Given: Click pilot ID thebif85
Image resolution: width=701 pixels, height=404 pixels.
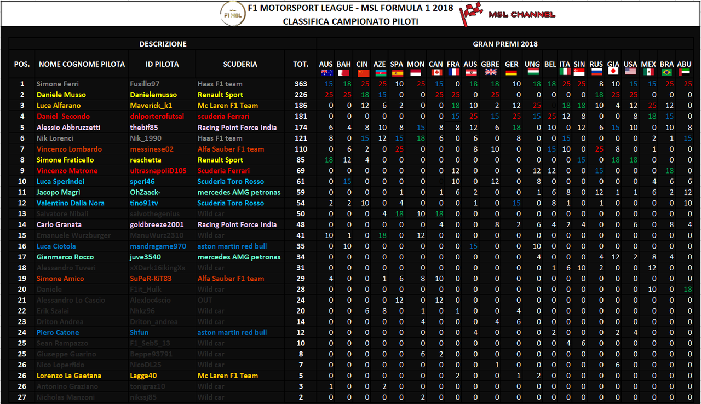Looking at the screenshot, I should pyautogui.click(x=144, y=128).
